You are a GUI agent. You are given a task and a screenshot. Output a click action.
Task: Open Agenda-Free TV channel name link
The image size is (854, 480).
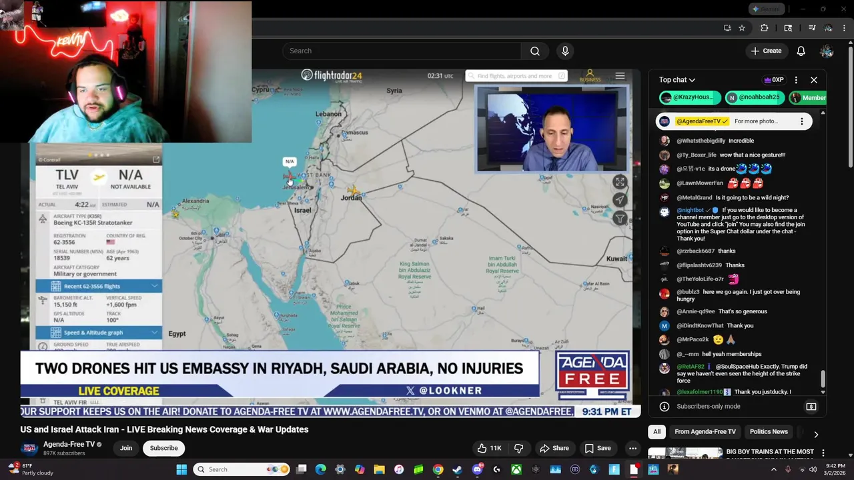point(69,444)
